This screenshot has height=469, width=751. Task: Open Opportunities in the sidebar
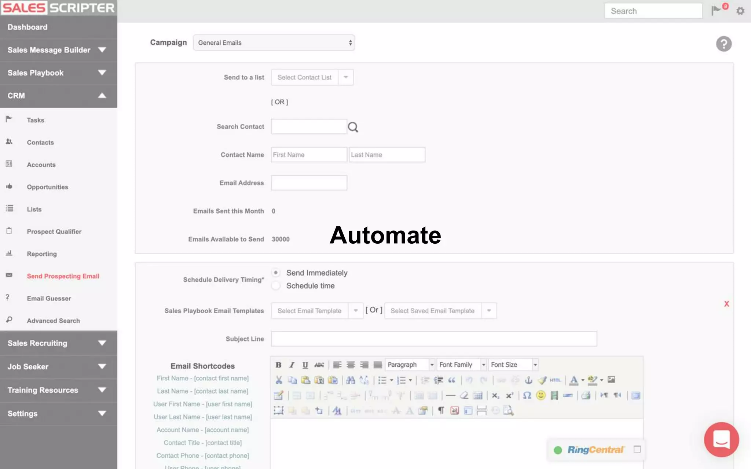[x=47, y=187]
